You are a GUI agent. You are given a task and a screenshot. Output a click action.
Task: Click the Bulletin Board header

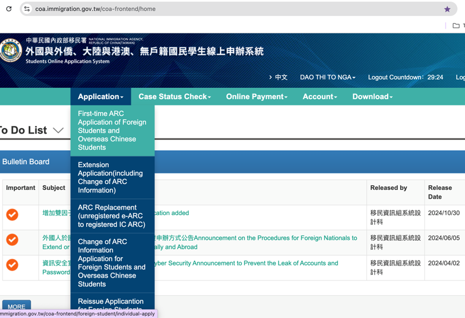tap(26, 162)
